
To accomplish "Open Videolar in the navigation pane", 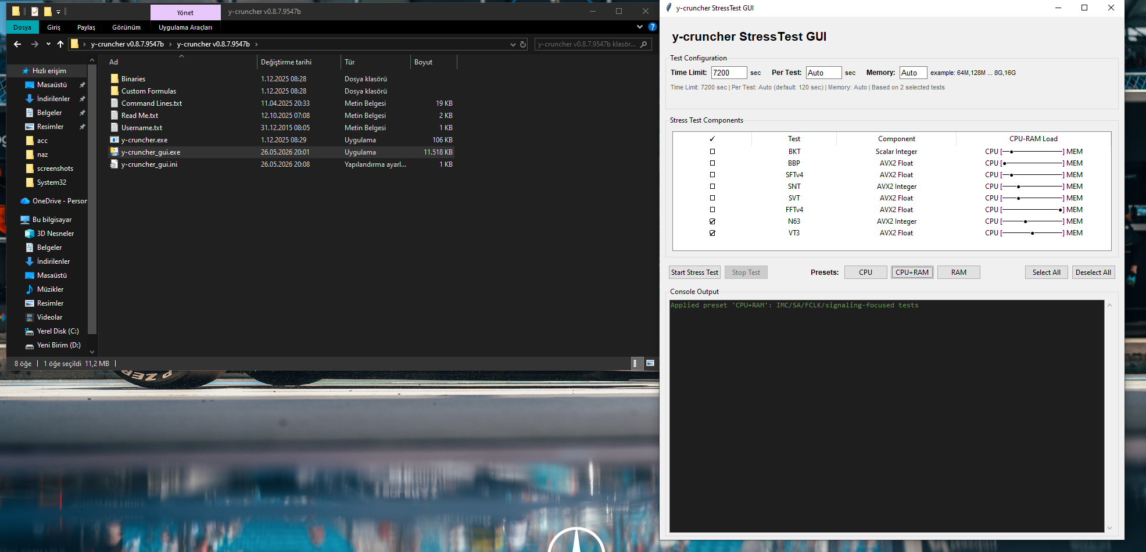I will click(49, 317).
